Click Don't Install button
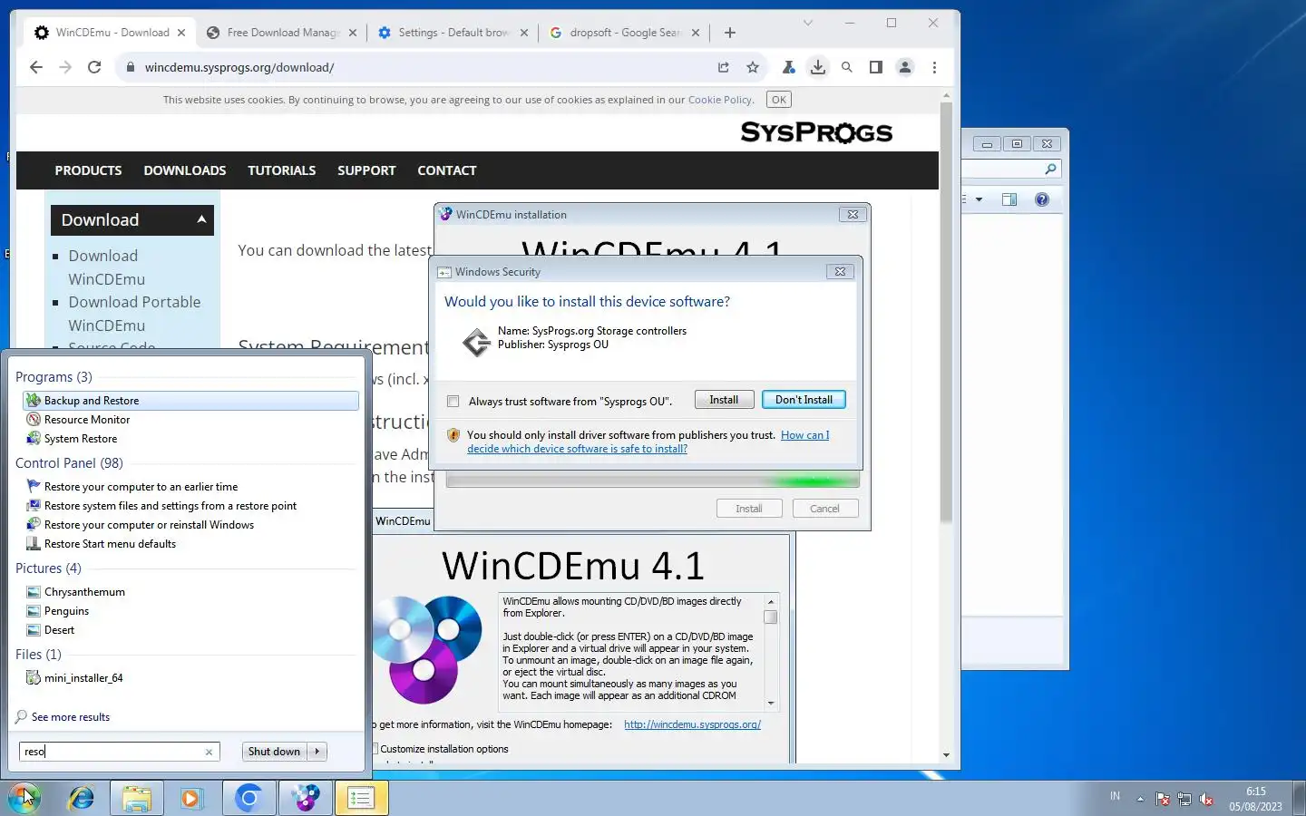Image resolution: width=1306 pixels, height=816 pixels. coord(804,400)
